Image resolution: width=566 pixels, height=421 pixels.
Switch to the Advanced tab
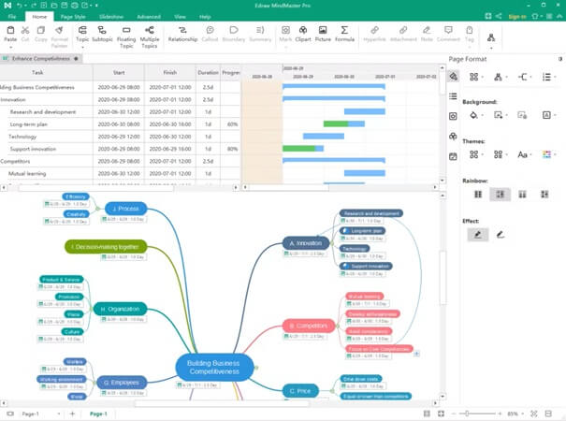point(149,17)
